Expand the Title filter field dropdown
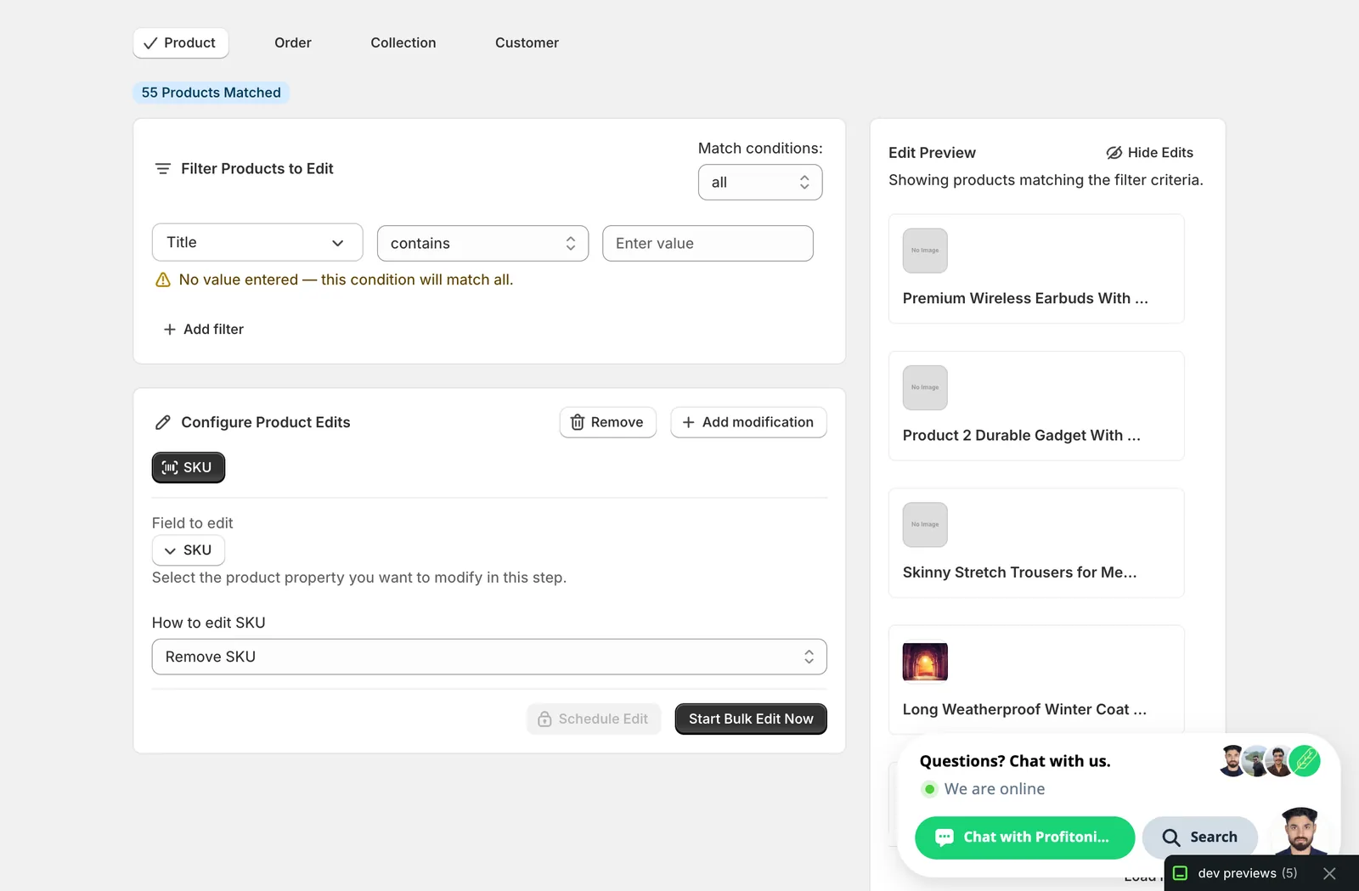1359x891 pixels. 257,243
